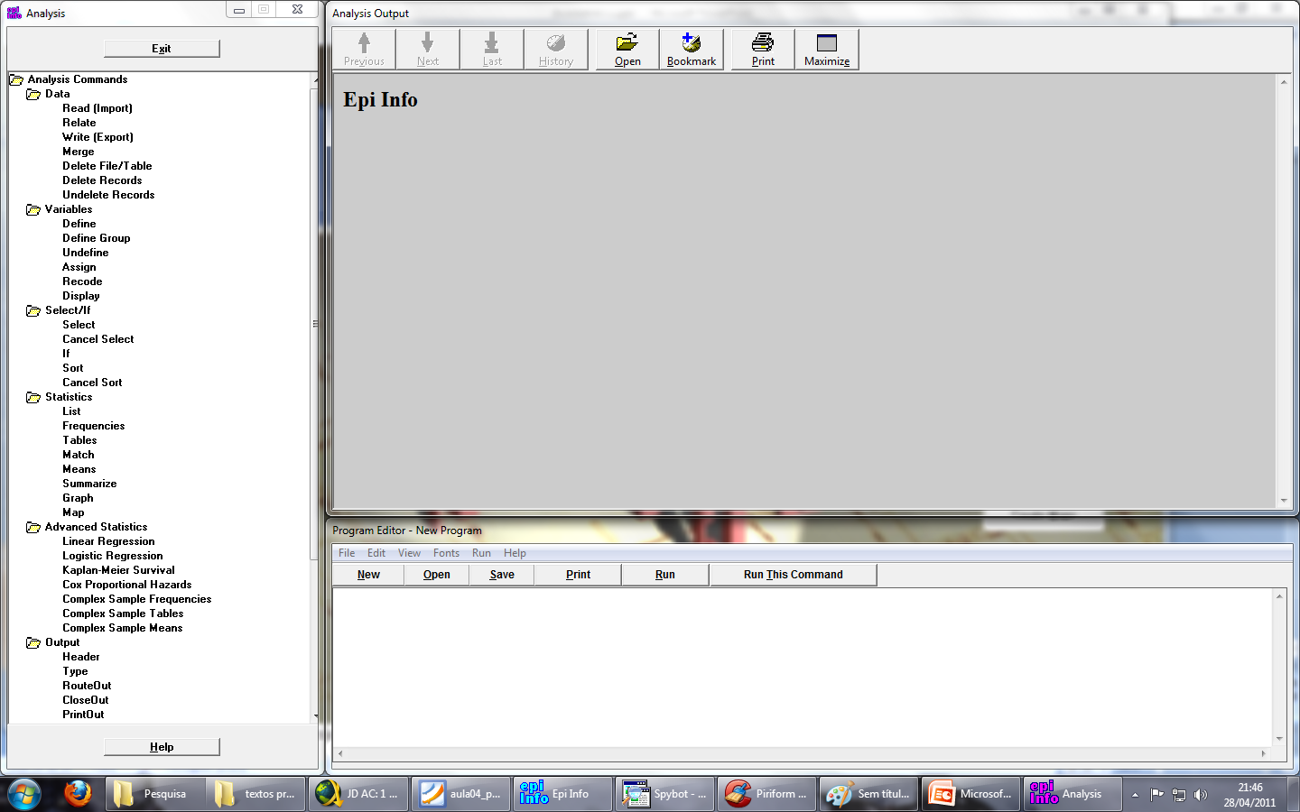
Task: Choose the Recode command
Action: point(82,281)
